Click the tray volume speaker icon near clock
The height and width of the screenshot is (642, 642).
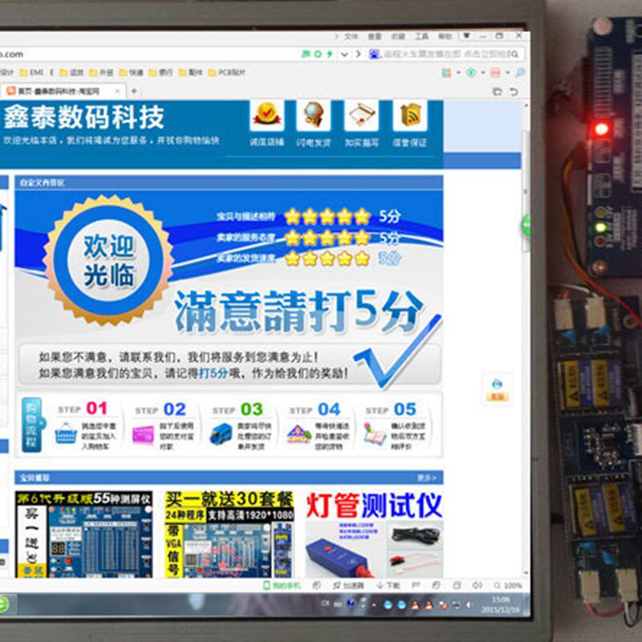pos(469,605)
